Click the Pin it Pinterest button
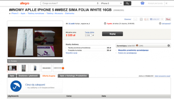The width and height of the screenshot is (174, 99). [x=168, y=19]
